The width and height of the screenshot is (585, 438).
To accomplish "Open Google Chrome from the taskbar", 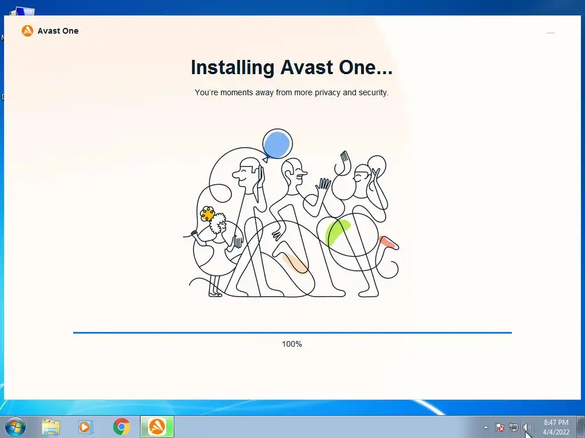I will click(121, 427).
